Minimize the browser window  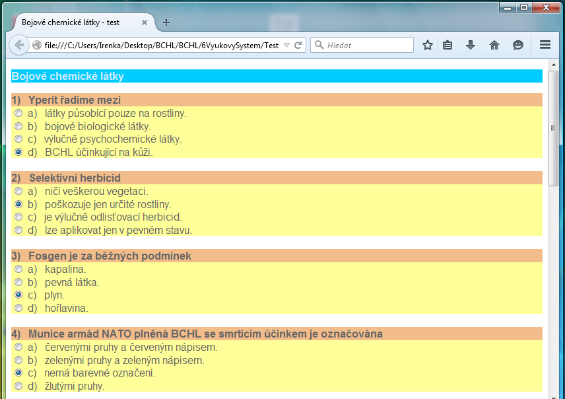coord(508,7)
